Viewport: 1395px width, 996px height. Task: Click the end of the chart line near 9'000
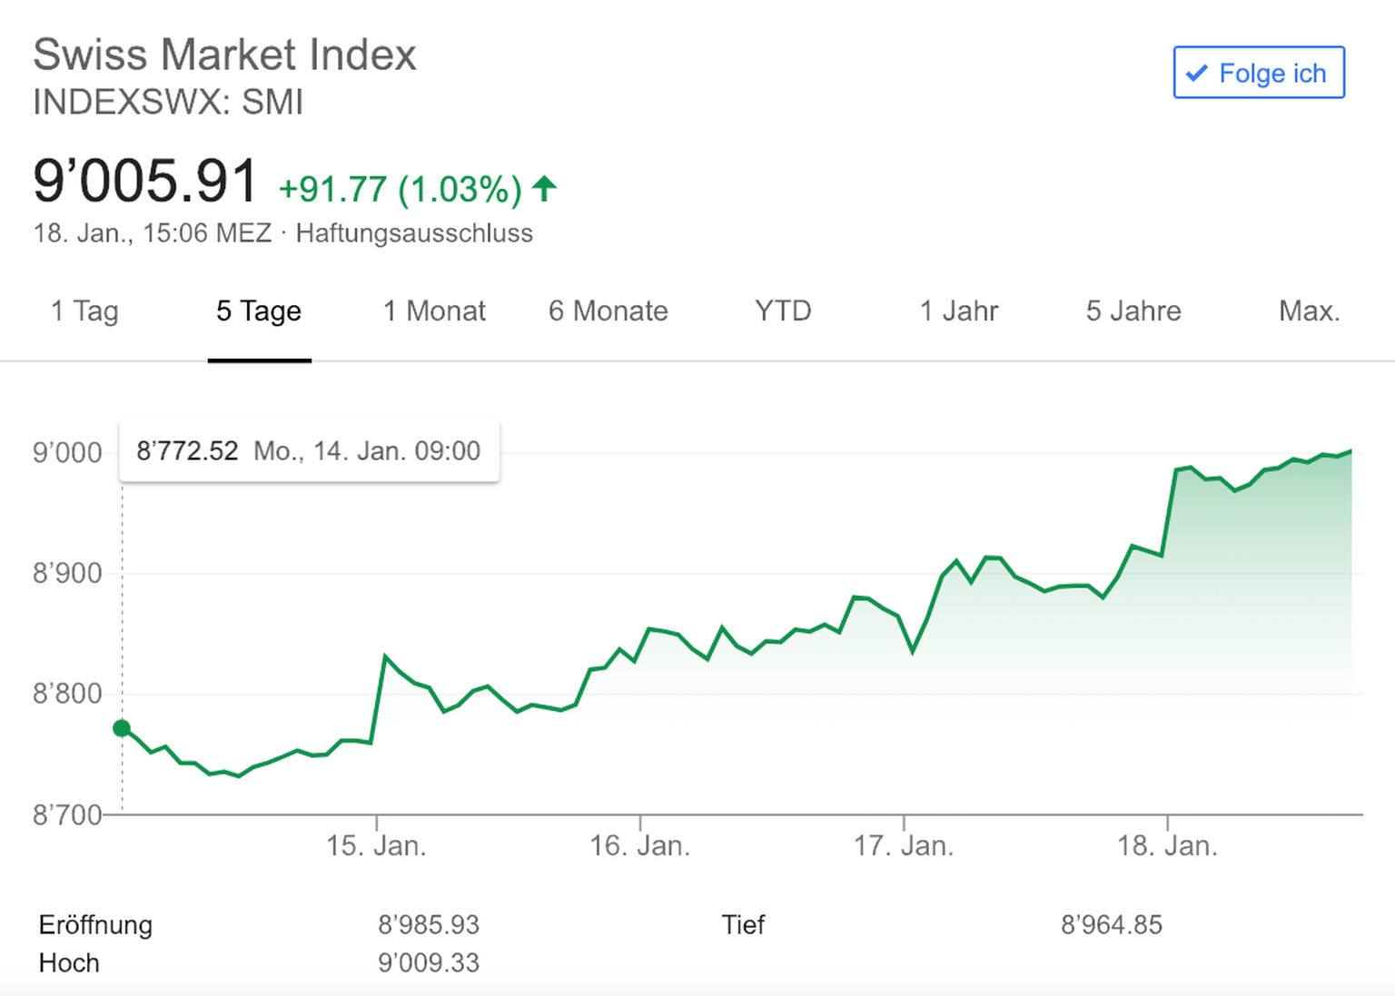(1350, 451)
